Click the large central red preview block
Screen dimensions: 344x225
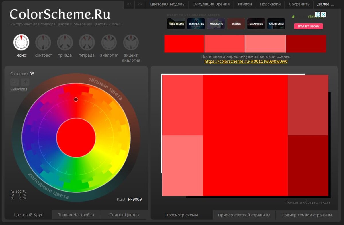(x=245, y=135)
